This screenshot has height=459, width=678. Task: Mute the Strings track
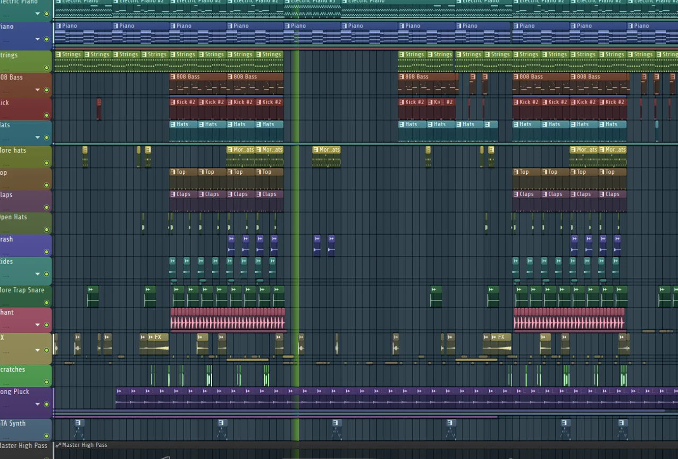pyautogui.click(x=47, y=68)
